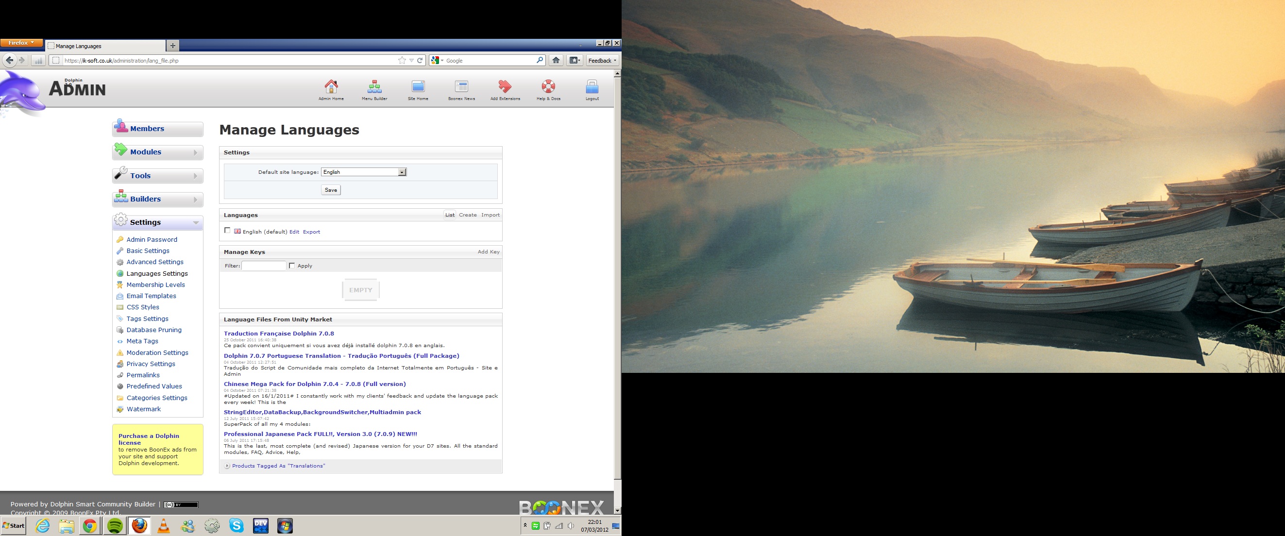Viewport: 1285px width, 536px height.
Task: Open Spotify from the taskbar
Action: [x=115, y=525]
